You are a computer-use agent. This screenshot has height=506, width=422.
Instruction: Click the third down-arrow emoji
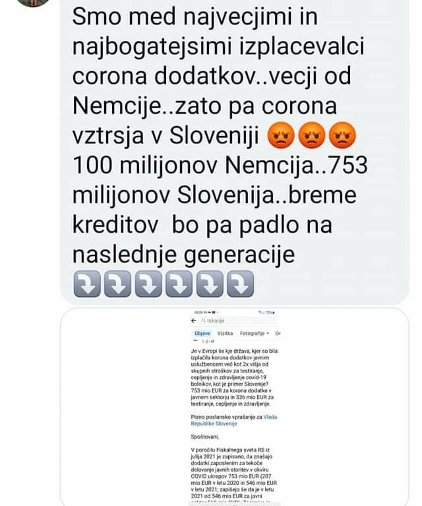pyautogui.click(x=148, y=284)
